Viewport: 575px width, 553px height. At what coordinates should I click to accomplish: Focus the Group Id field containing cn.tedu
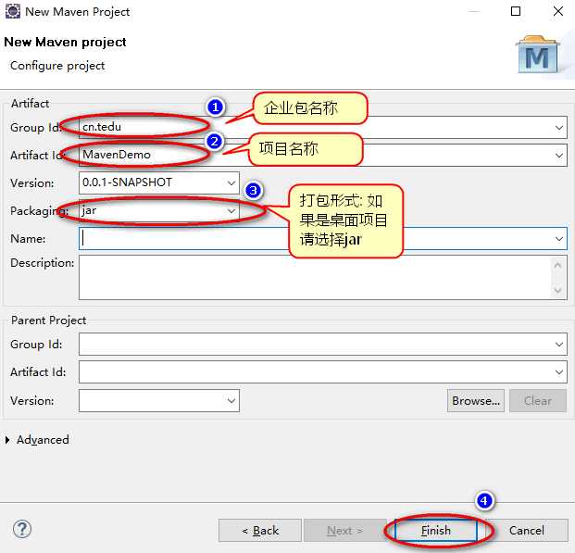click(x=323, y=127)
